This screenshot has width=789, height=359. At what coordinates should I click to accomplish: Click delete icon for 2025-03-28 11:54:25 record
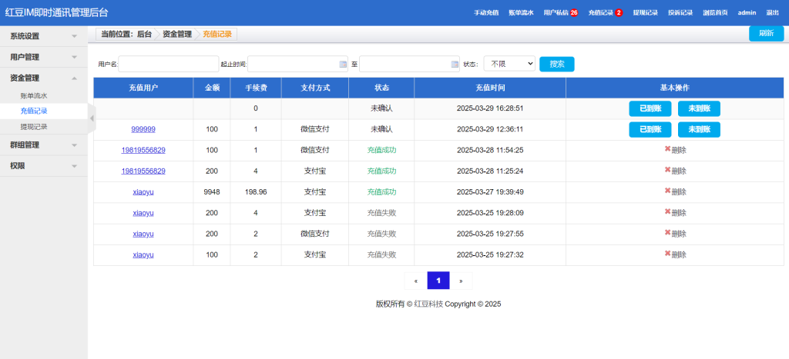click(x=675, y=150)
